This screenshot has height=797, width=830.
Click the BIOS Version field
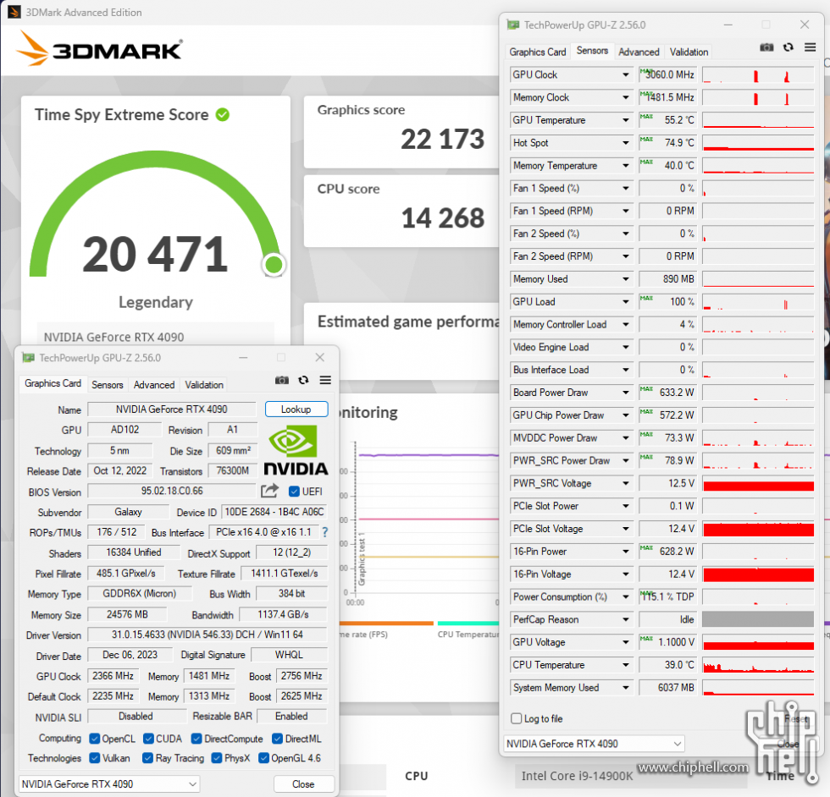pyautogui.click(x=171, y=492)
